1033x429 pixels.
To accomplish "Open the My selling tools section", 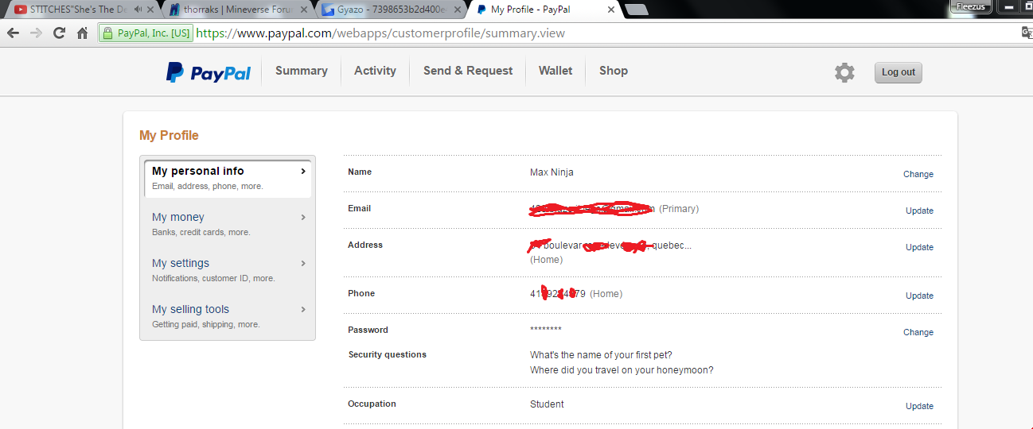I will (228, 316).
